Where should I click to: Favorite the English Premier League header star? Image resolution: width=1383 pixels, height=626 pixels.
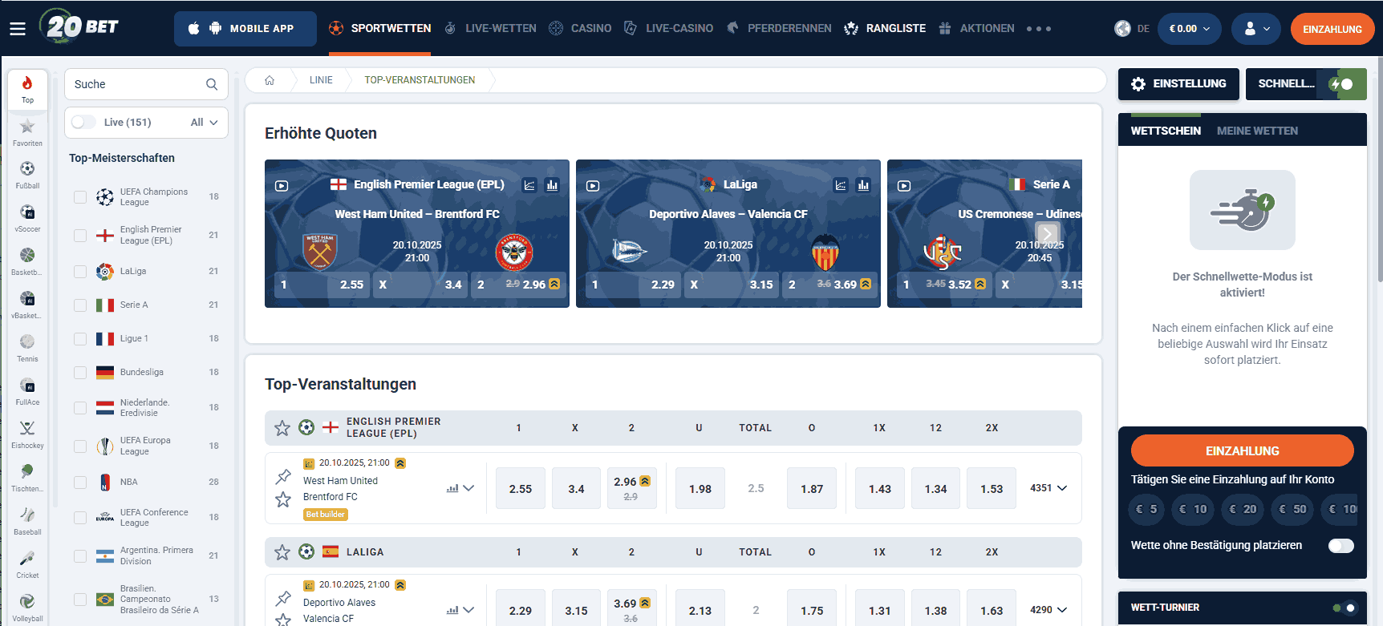click(x=282, y=428)
